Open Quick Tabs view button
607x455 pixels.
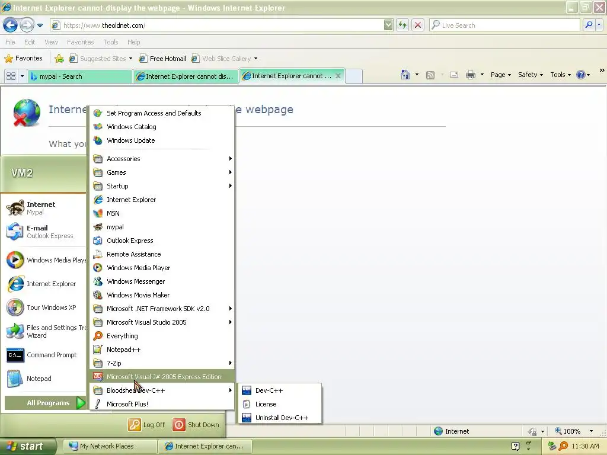[x=11, y=76]
